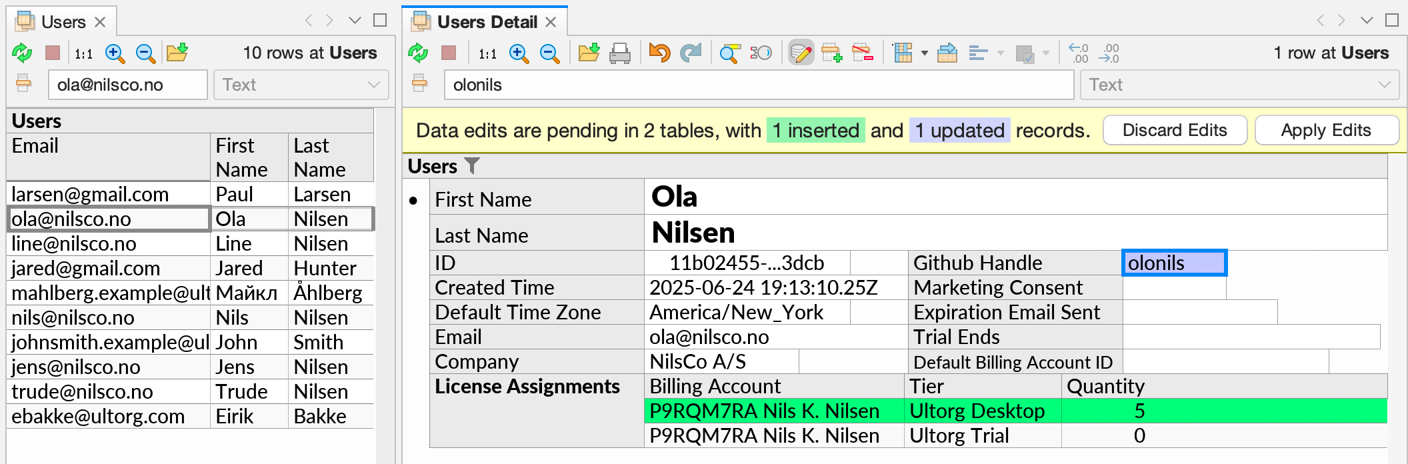Image resolution: width=1408 pixels, height=464 pixels.
Task: Maximize the Users Detail pane
Action: [1392, 21]
